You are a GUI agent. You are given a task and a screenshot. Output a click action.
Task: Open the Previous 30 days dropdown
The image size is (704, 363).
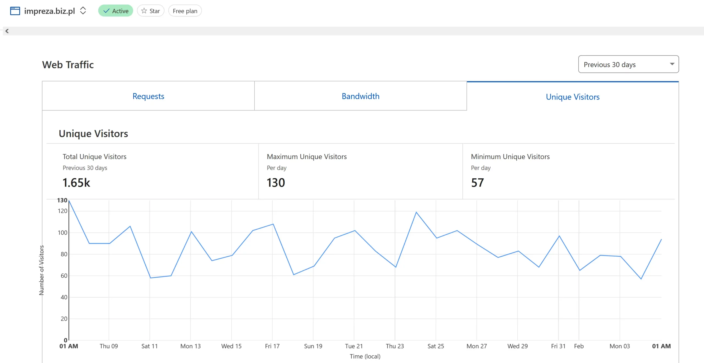[628, 64]
